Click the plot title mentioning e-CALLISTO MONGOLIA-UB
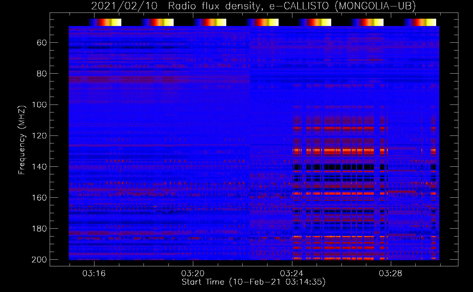The height and width of the screenshot is (292, 473). pyautogui.click(x=253, y=6)
